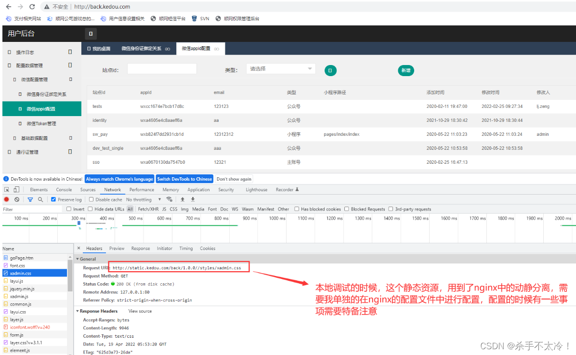Check the 3rd-party requests checkbox

(x=391, y=209)
